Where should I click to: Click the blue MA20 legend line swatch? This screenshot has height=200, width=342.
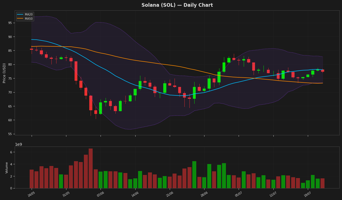click(20, 15)
